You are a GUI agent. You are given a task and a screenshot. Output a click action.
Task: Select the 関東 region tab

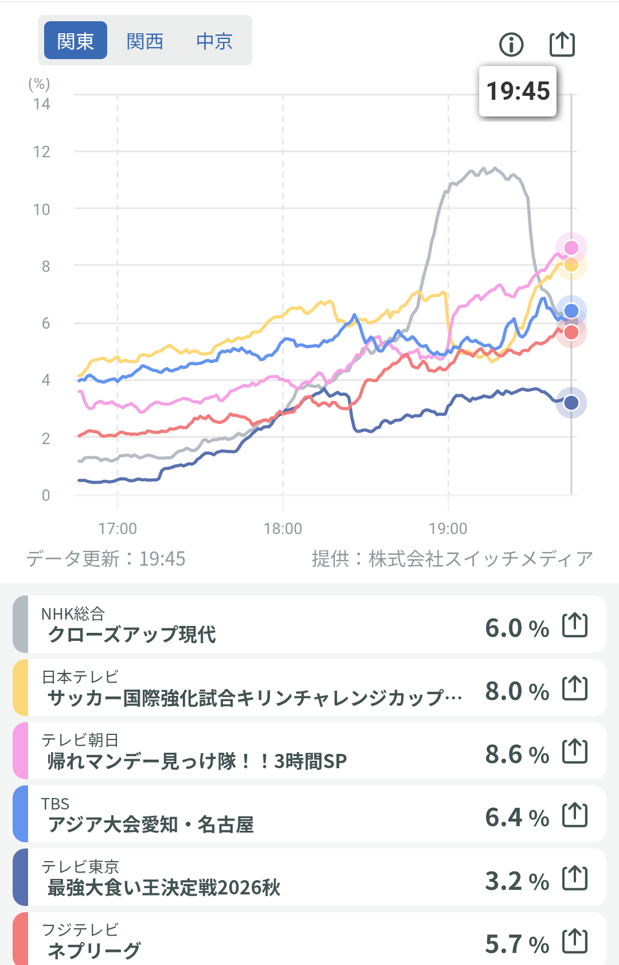pos(76,41)
